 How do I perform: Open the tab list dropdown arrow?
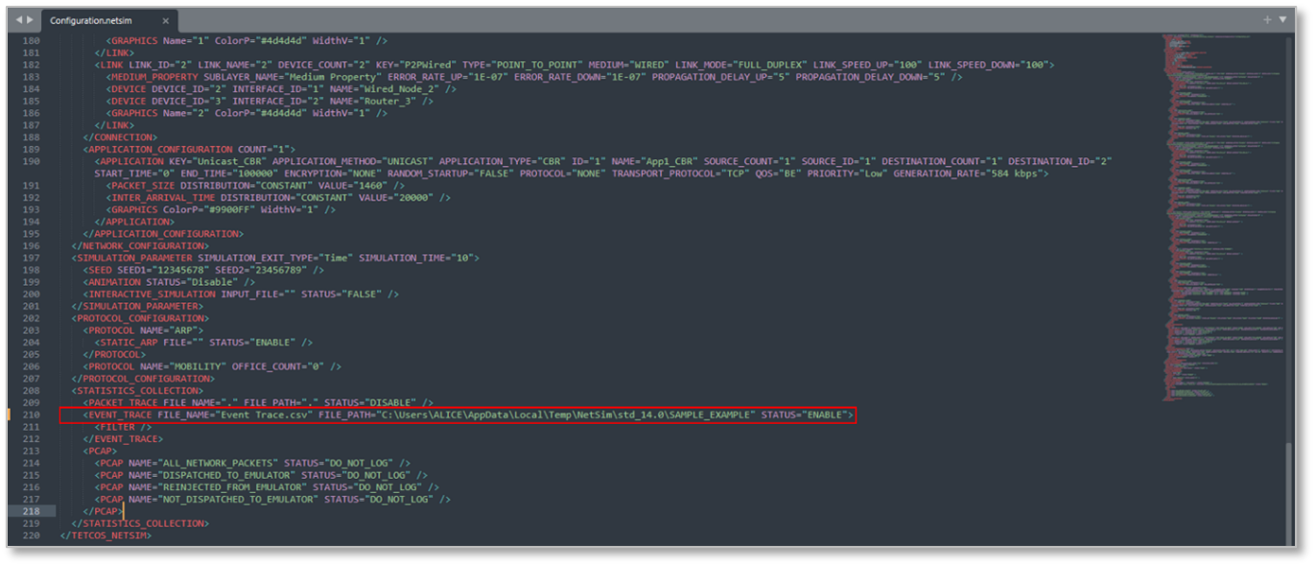point(1283,19)
